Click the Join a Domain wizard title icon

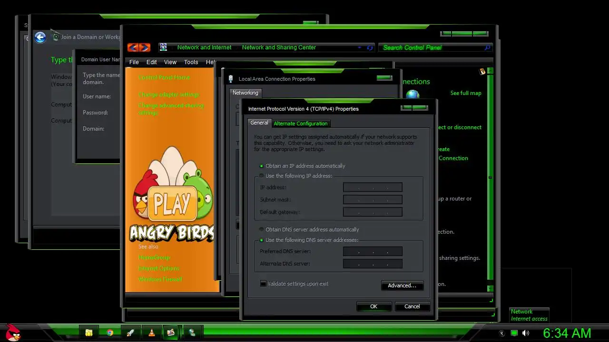(x=56, y=36)
